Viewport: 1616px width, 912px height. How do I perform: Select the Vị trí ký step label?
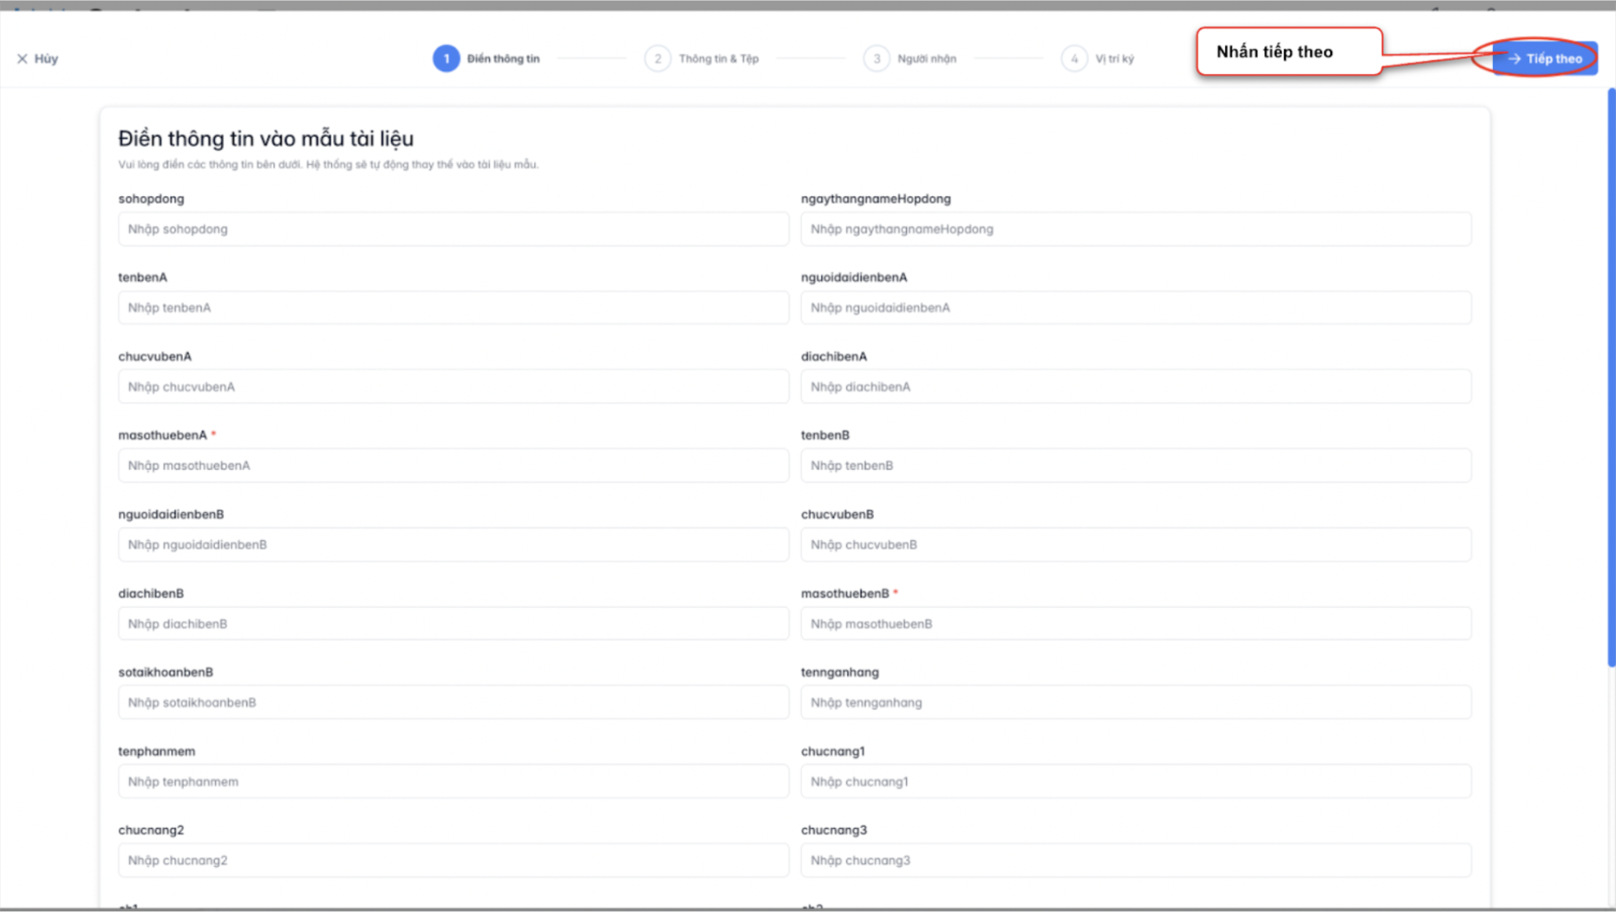[1114, 58]
